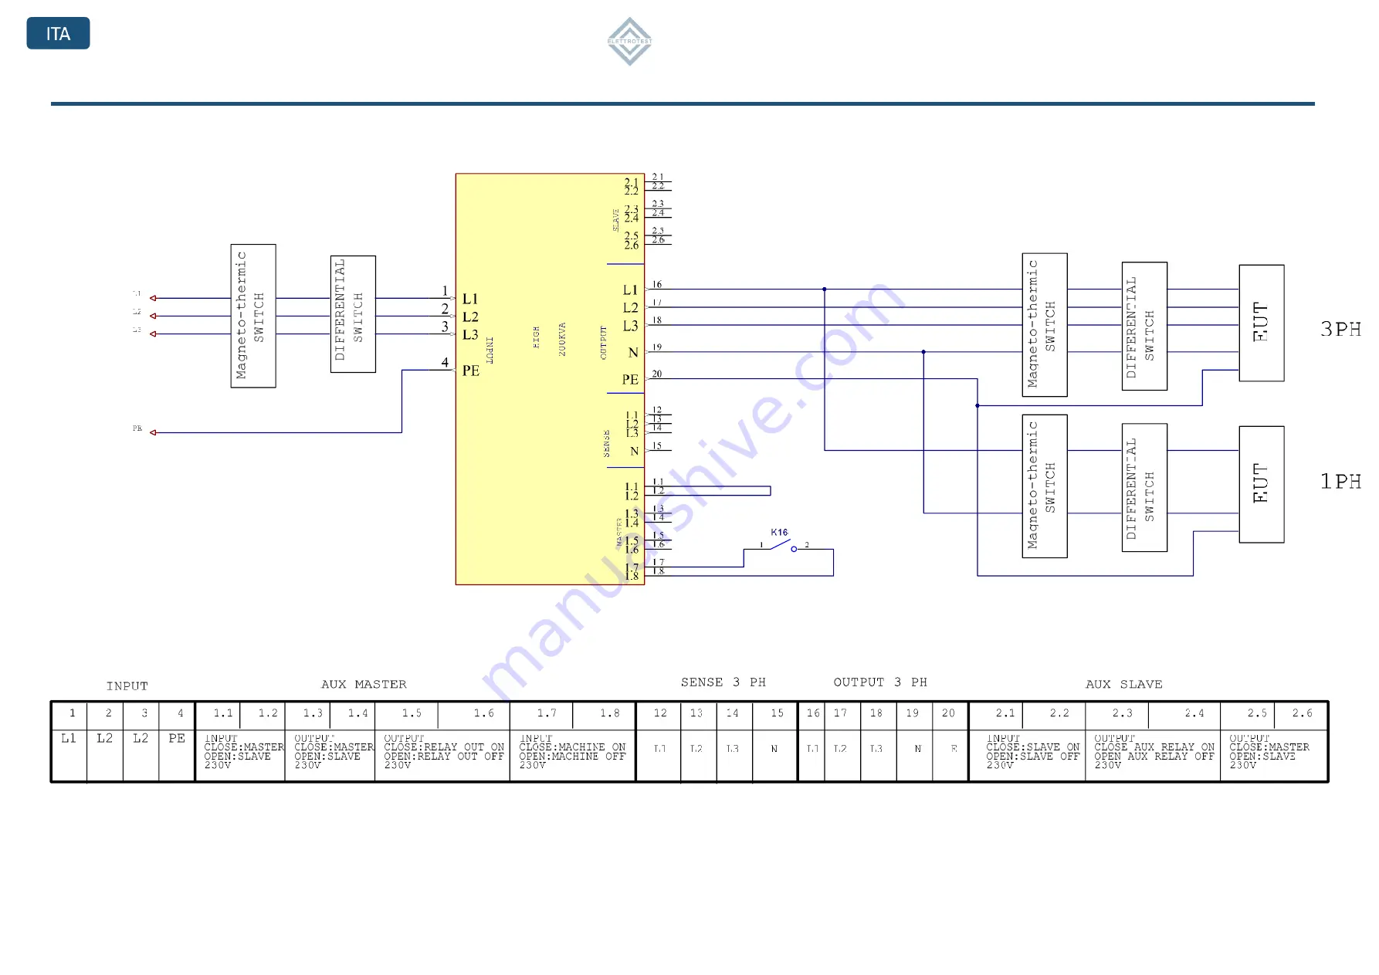Click output terminal number 20 on diagram

tap(657, 374)
